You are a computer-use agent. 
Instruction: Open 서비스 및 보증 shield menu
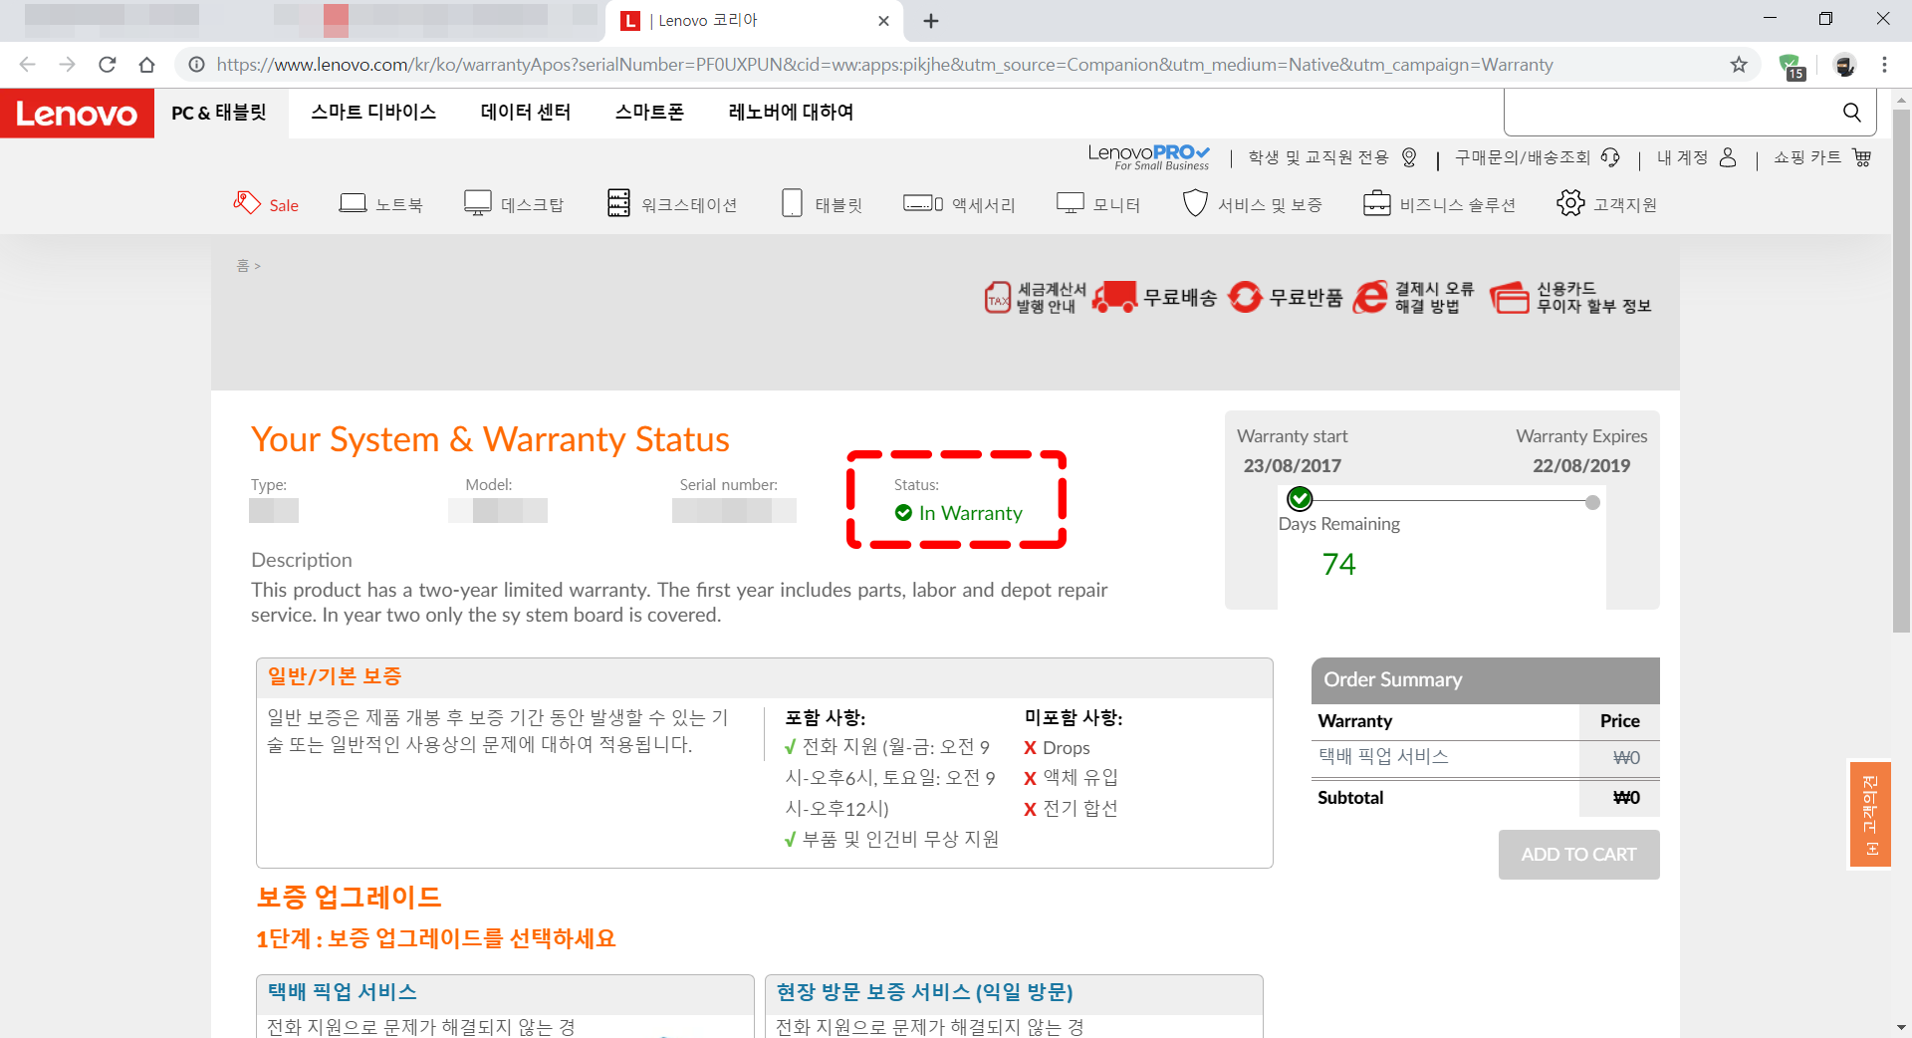[x=1252, y=204]
